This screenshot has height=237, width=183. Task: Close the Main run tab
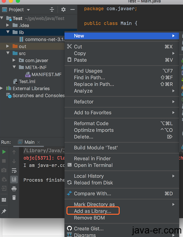(x=39, y=142)
